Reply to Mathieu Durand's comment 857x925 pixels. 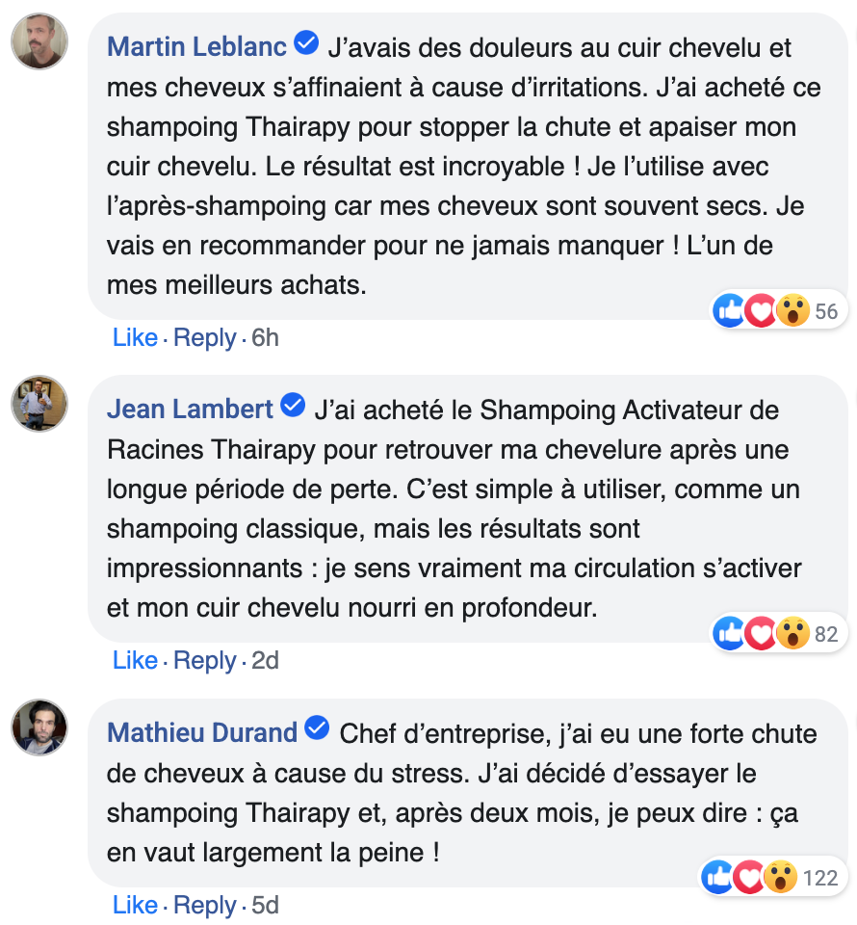(205, 905)
